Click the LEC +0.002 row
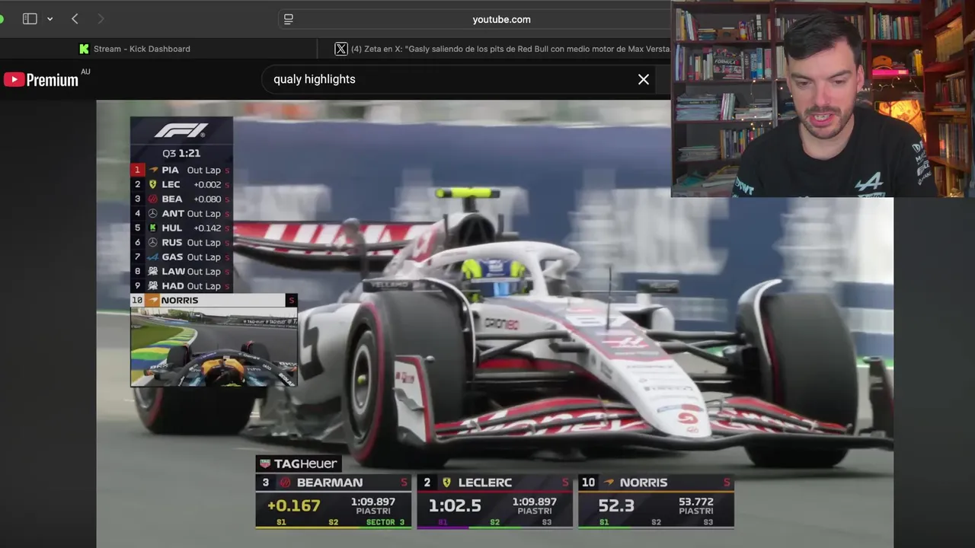The image size is (975, 548). click(x=181, y=185)
